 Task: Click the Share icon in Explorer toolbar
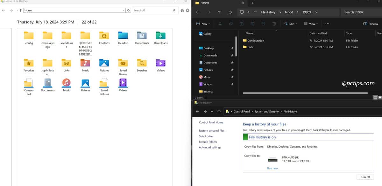click(x=263, y=23)
